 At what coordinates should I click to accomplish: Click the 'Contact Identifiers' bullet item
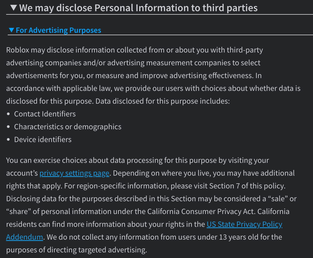pyautogui.click(x=45, y=114)
